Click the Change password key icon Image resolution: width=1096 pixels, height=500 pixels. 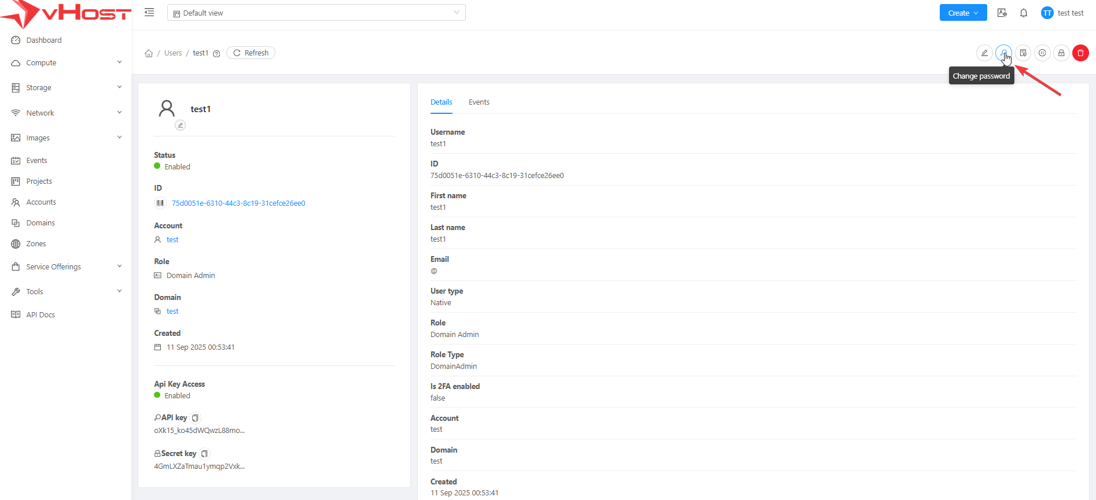point(1003,53)
